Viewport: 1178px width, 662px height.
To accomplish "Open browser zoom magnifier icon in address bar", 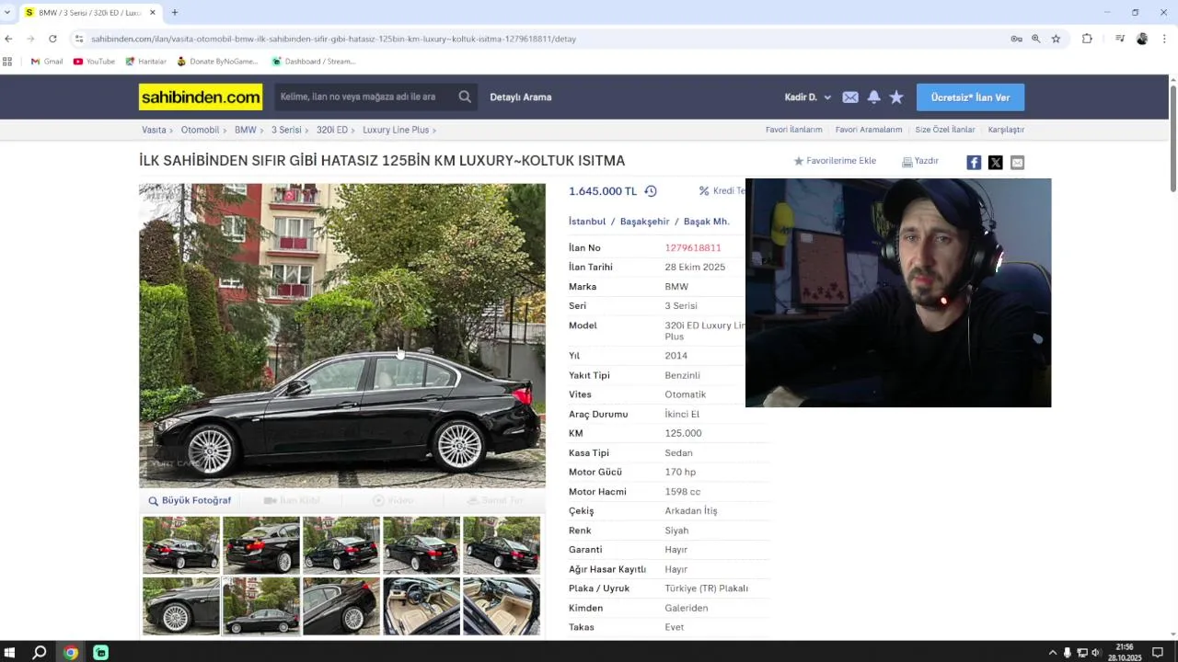I will tap(1035, 39).
